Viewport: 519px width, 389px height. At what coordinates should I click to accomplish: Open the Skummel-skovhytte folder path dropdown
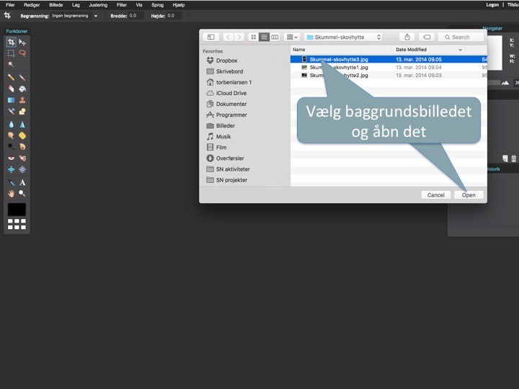click(x=344, y=37)
